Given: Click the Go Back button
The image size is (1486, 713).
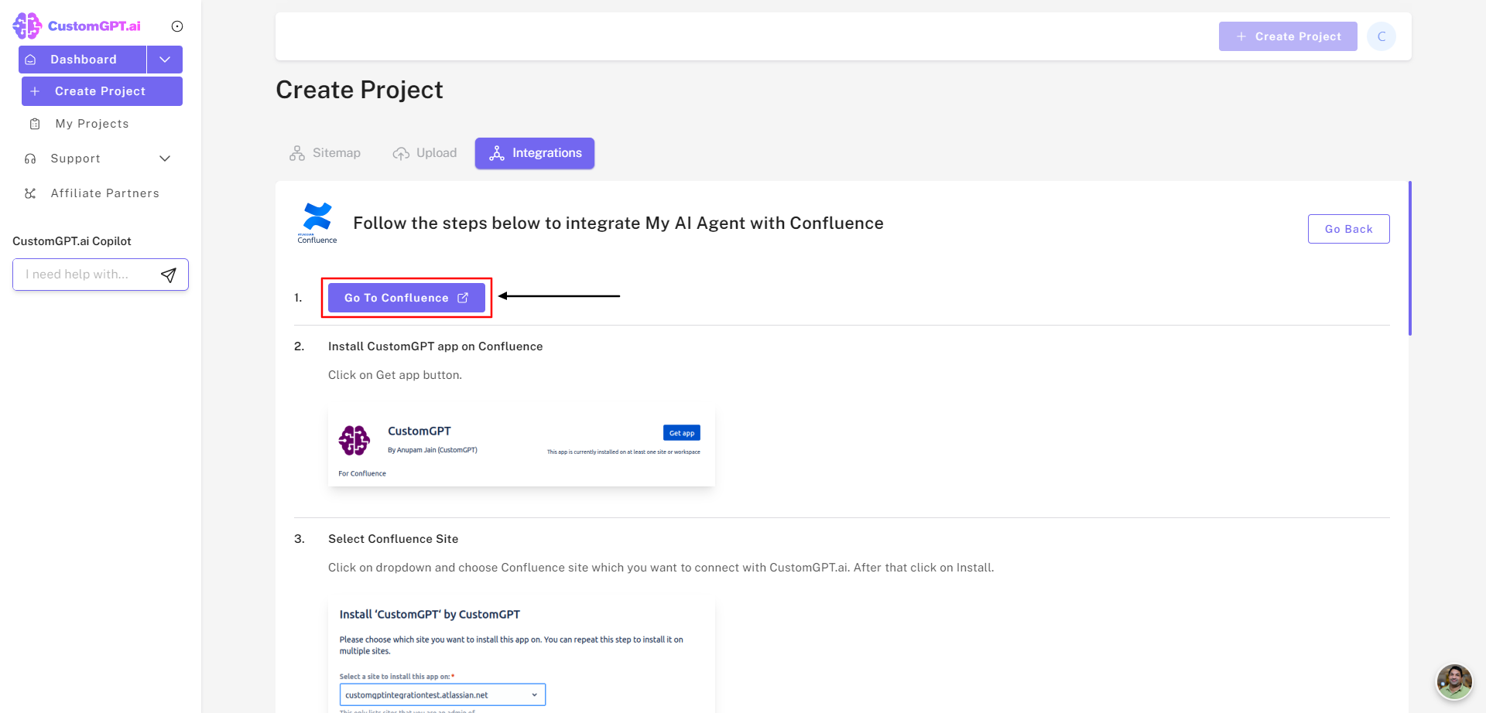Looking at the screenshot, I should coord(1348,229).
